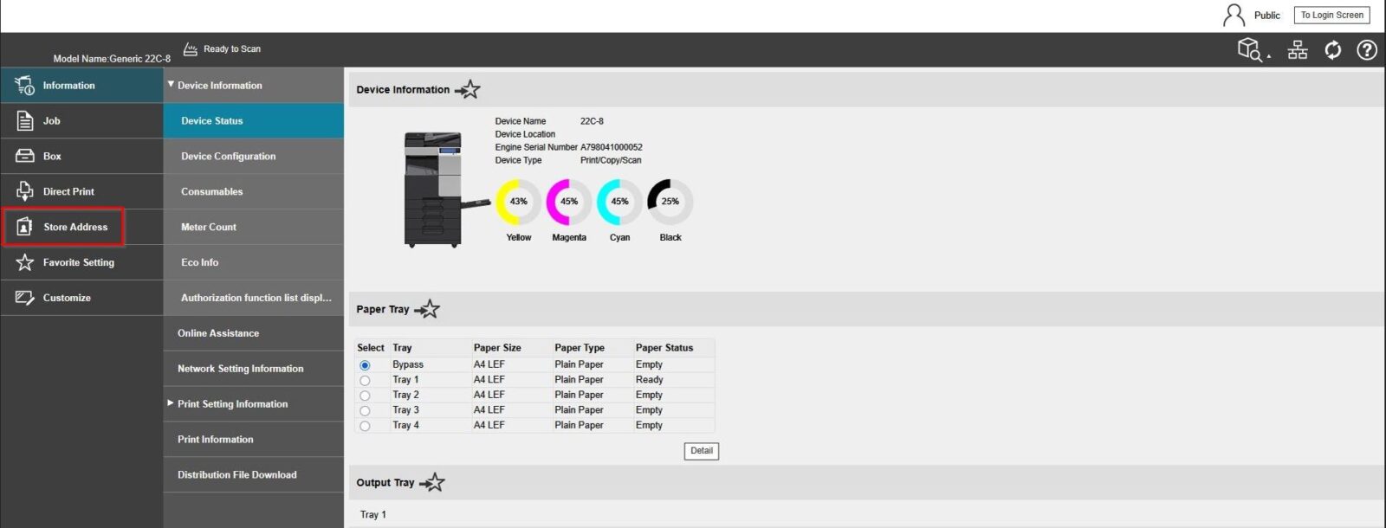This screenshot has height=528, width=1386.
Task: Click the Public user icon
Action: 1233,15
